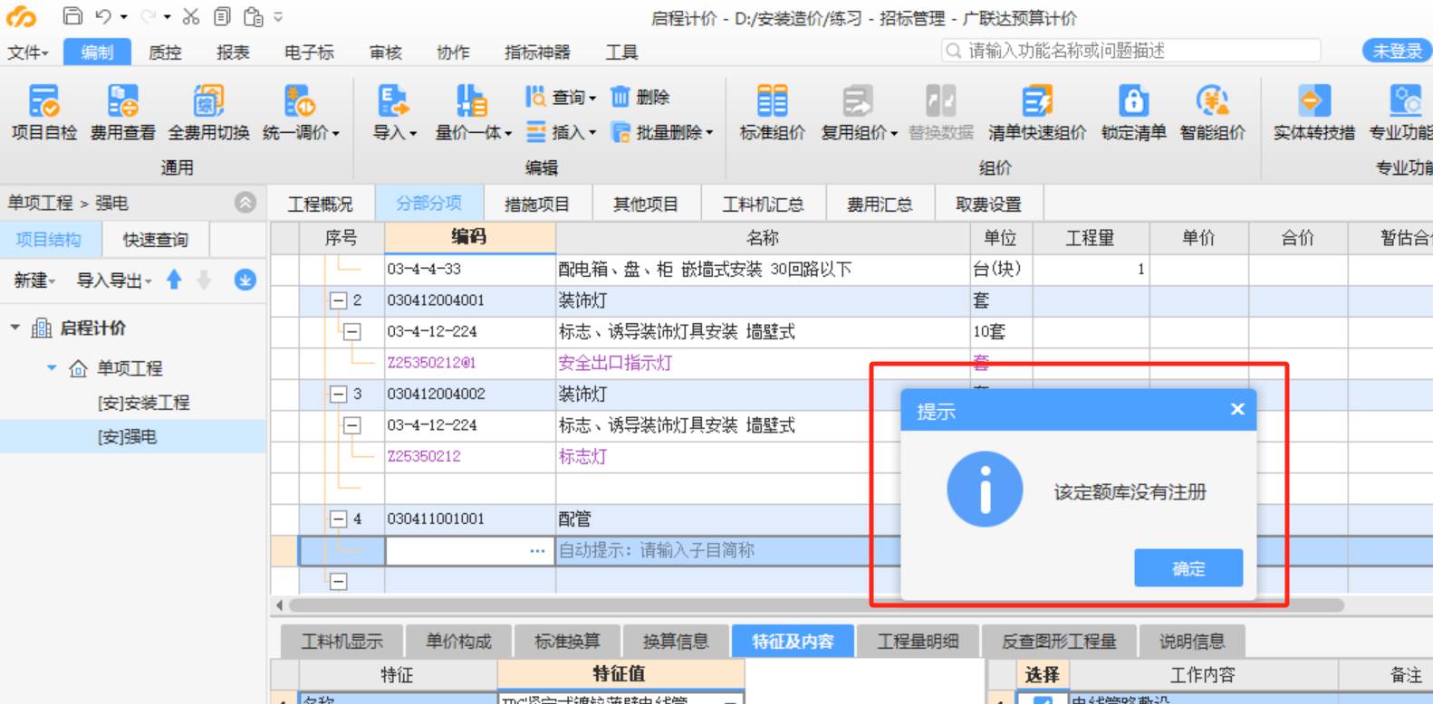The height and width of the screenshot is (704, 1433).
Task: Open the 质控 ribbon tab
Action: (165, 52)
